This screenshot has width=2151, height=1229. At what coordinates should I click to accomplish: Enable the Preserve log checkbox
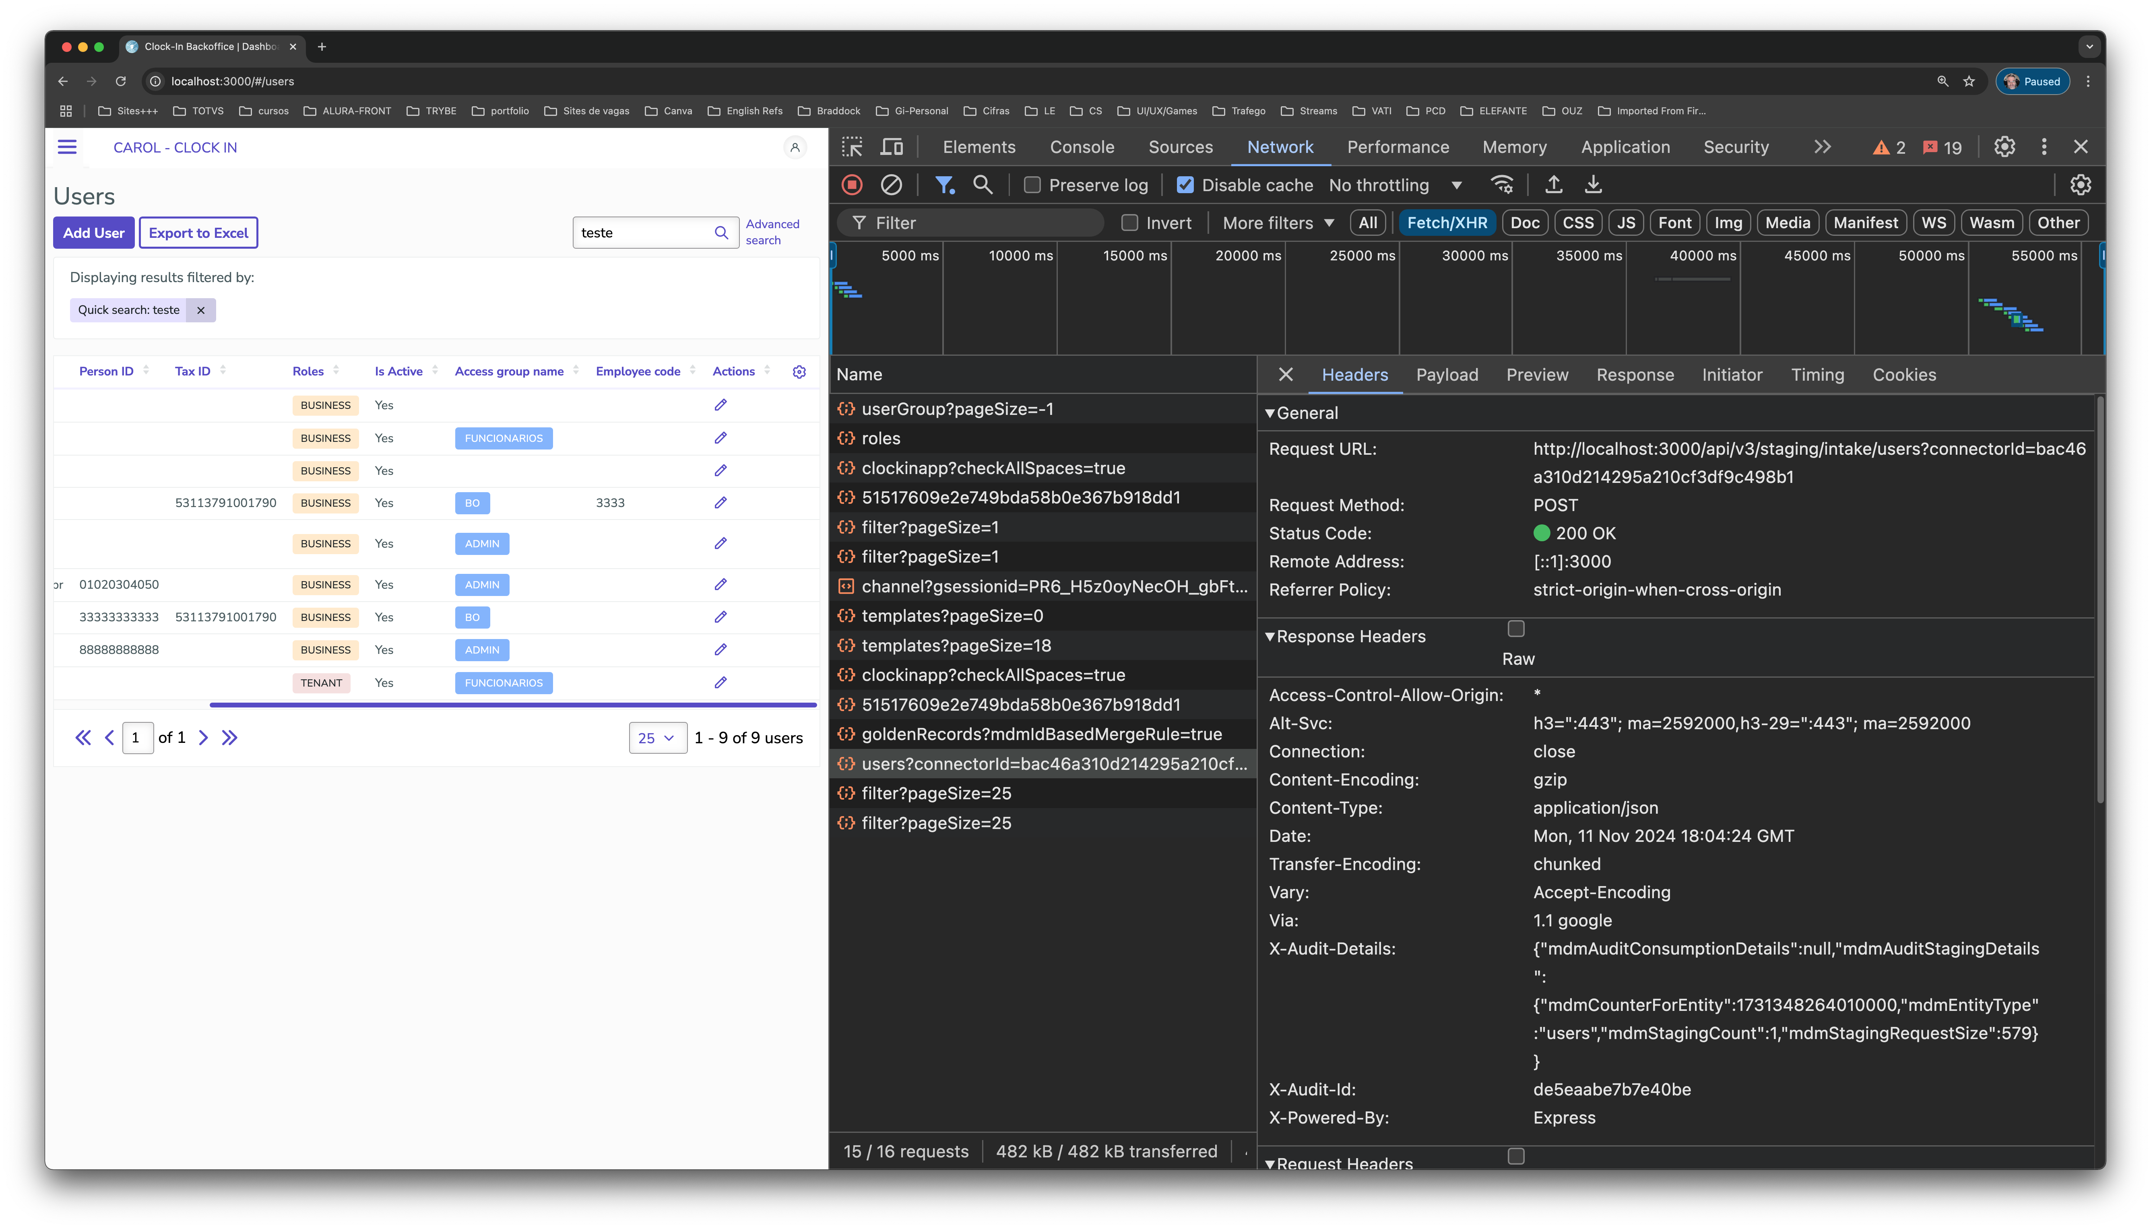click(x=1032, y=185)
